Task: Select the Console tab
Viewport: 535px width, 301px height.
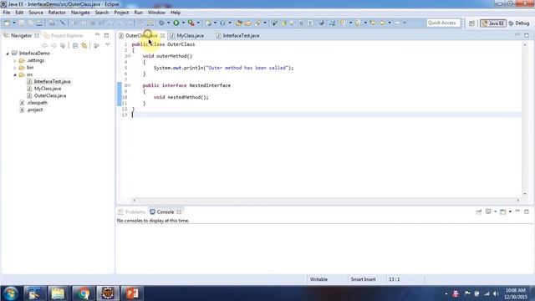Action: click(x=166, y=212)
